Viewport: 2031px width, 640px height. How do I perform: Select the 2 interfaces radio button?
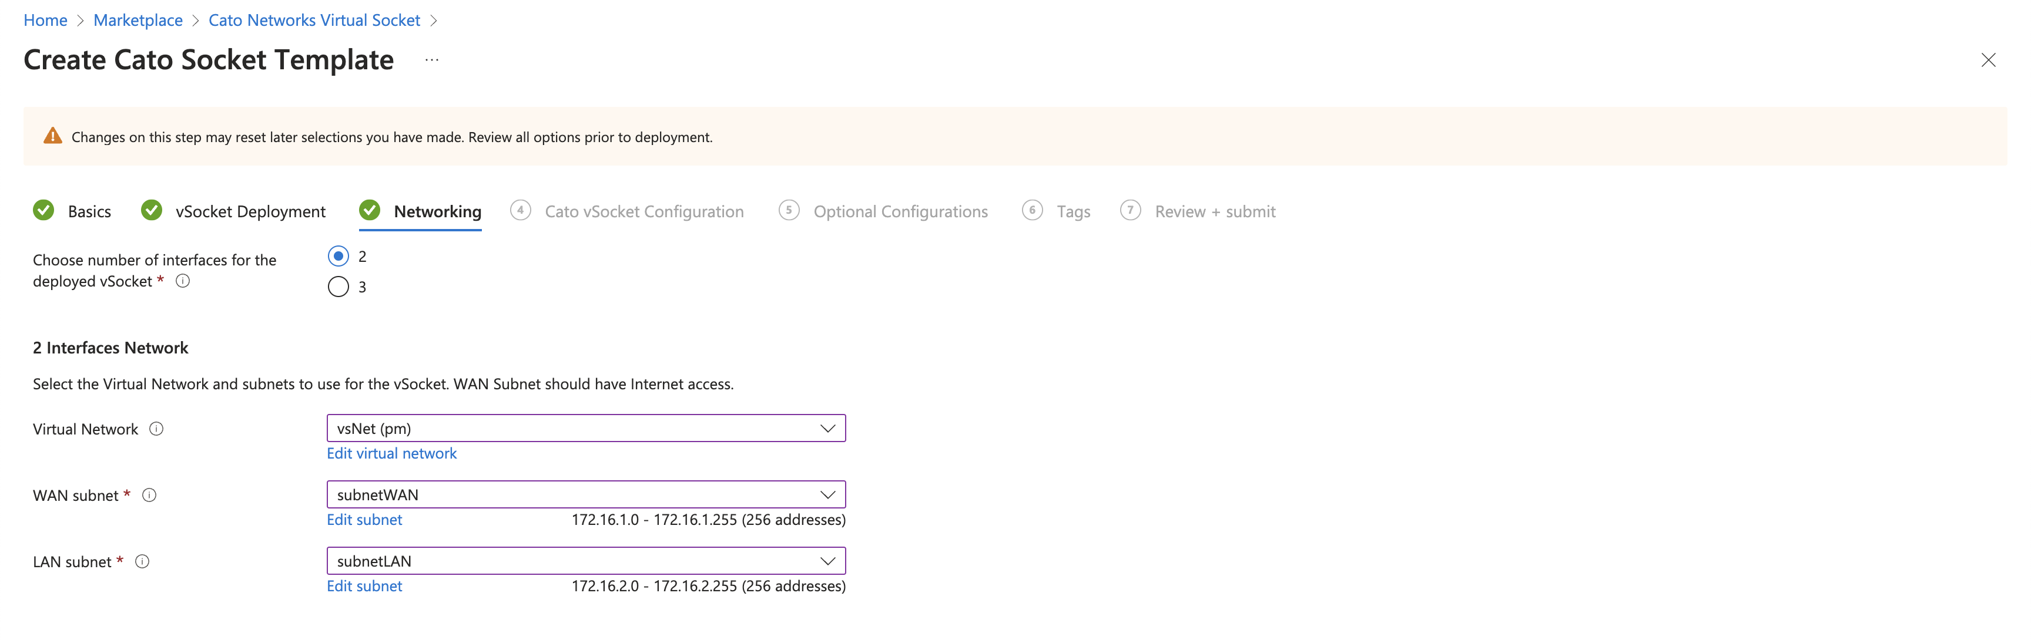click(338, 256)
